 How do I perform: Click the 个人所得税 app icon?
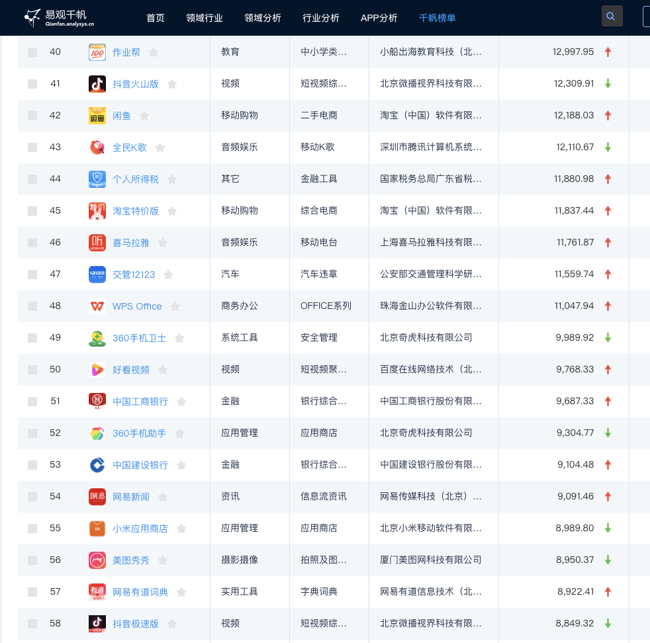point(97,179)
